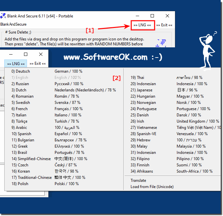Pick 4) Romanian language
Image resolution: width=223 pixels, height=216 pixels.
[64, 96]
